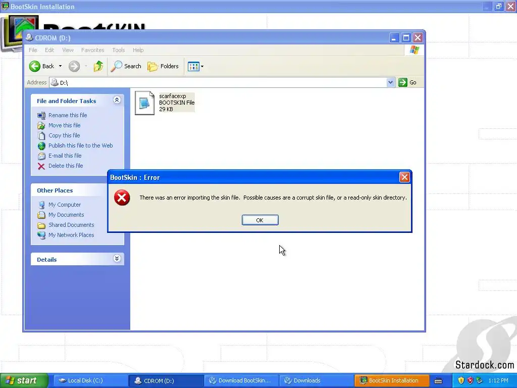Screen dimensions: 517x388
Task: Open My Documents in Other Places
Action: [x=66, y=215]
